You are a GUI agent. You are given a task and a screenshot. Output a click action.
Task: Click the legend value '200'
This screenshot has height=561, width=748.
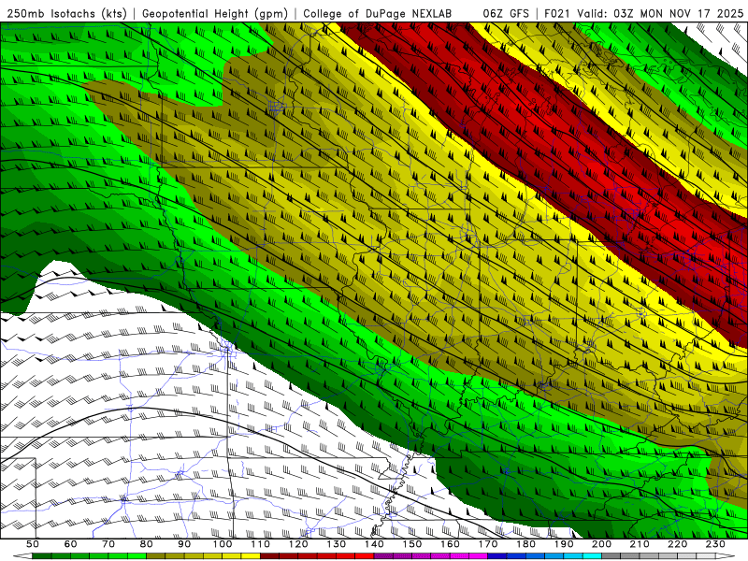pos(602,544)
